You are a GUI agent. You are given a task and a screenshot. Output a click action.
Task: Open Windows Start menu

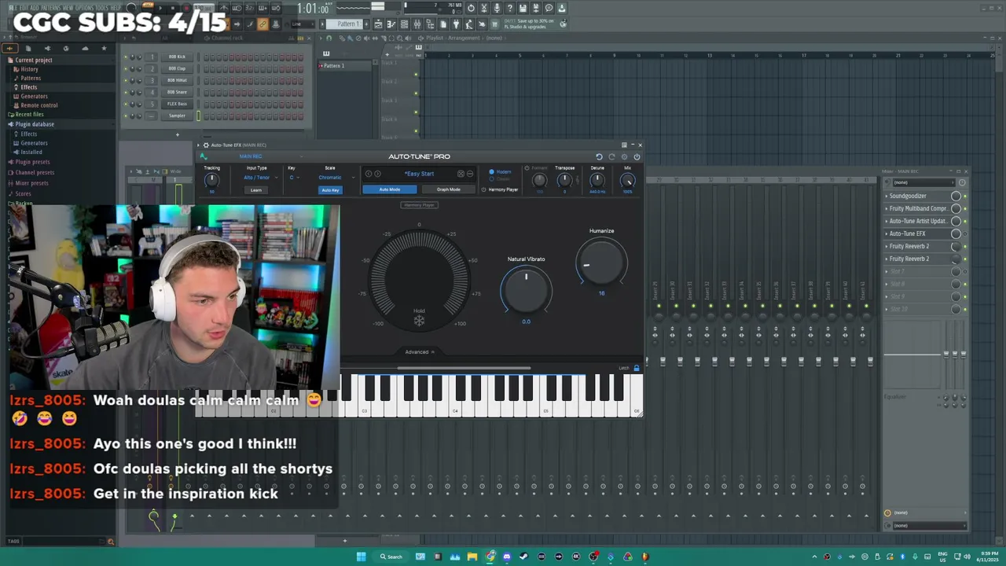[x=361, y=557]
